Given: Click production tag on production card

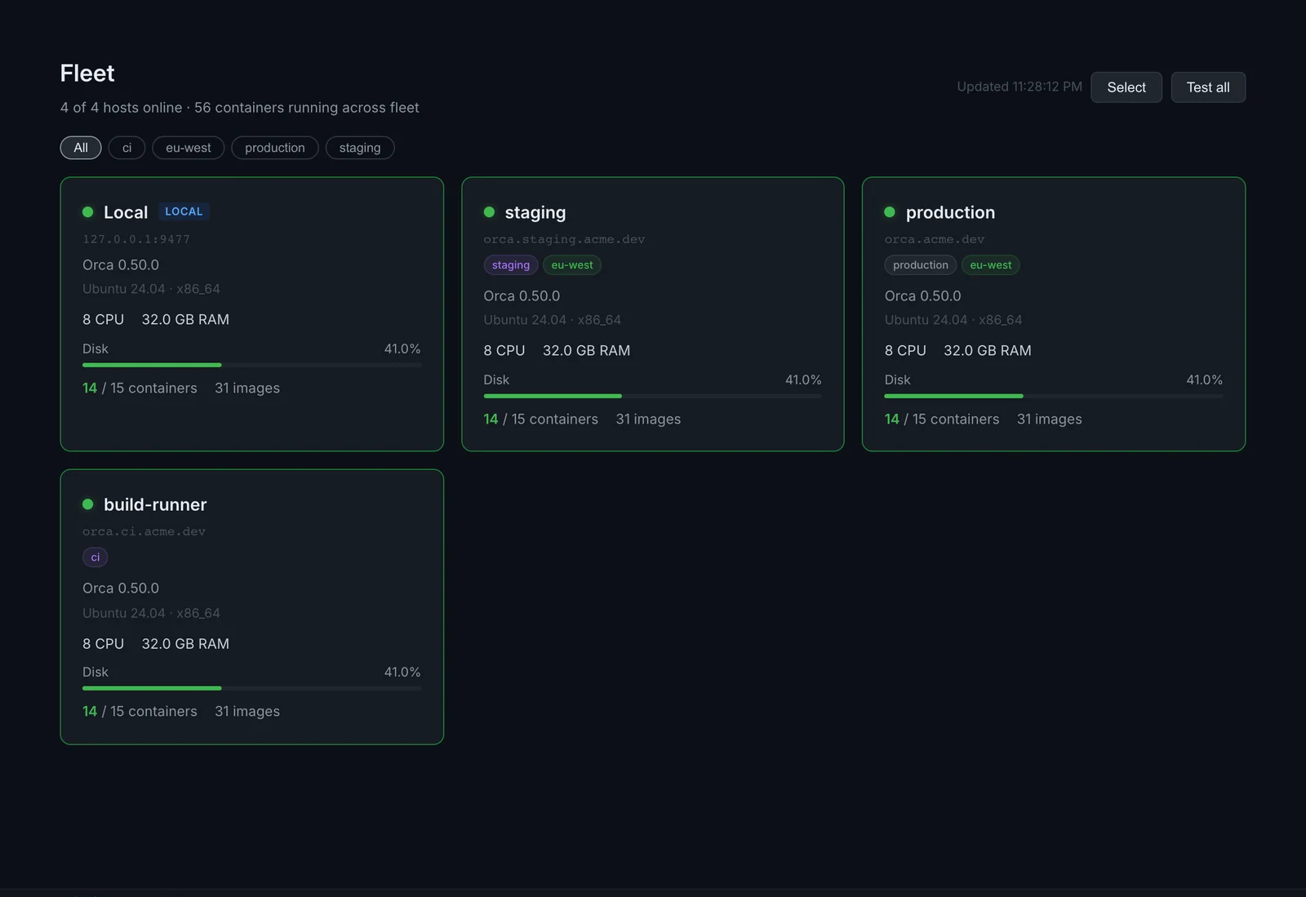Looking at the screenshot, I should coord(921,265).
